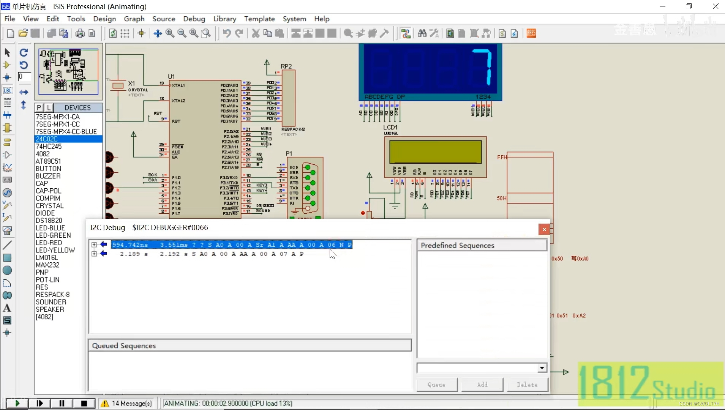This screenshot has height=410, width=725.
Task: Redraw display using refresh icon
Action: 113,33
